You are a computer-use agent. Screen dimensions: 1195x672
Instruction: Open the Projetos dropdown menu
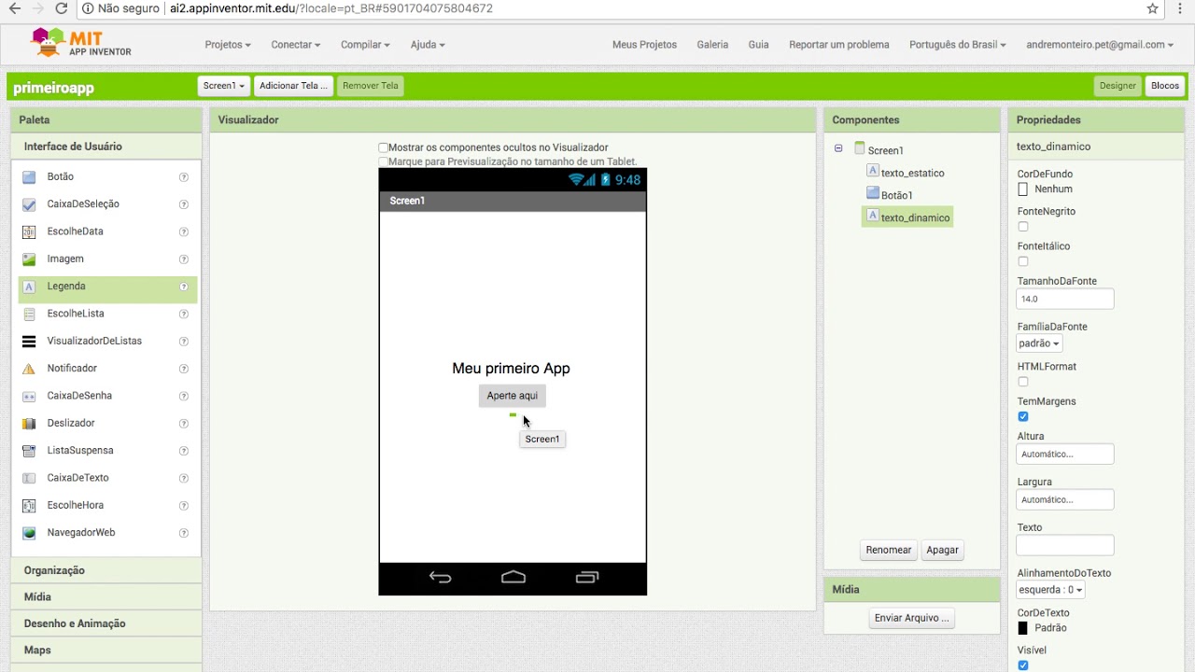coord(228,45)
